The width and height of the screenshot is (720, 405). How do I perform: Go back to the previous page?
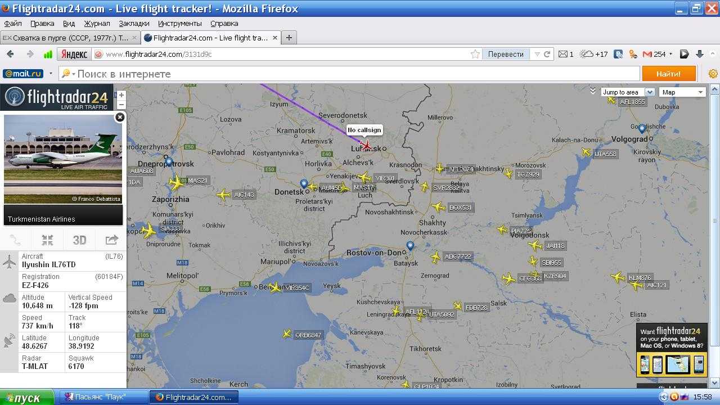tap(10, 54)
